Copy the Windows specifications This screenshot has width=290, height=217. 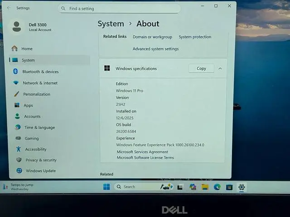coord(201,69)
